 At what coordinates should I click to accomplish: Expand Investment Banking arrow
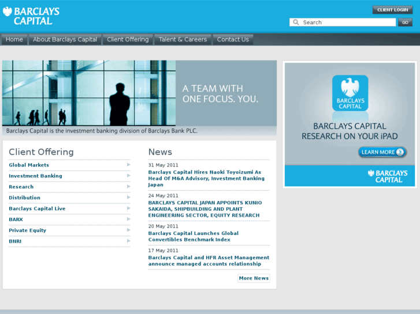coord(129,176)
